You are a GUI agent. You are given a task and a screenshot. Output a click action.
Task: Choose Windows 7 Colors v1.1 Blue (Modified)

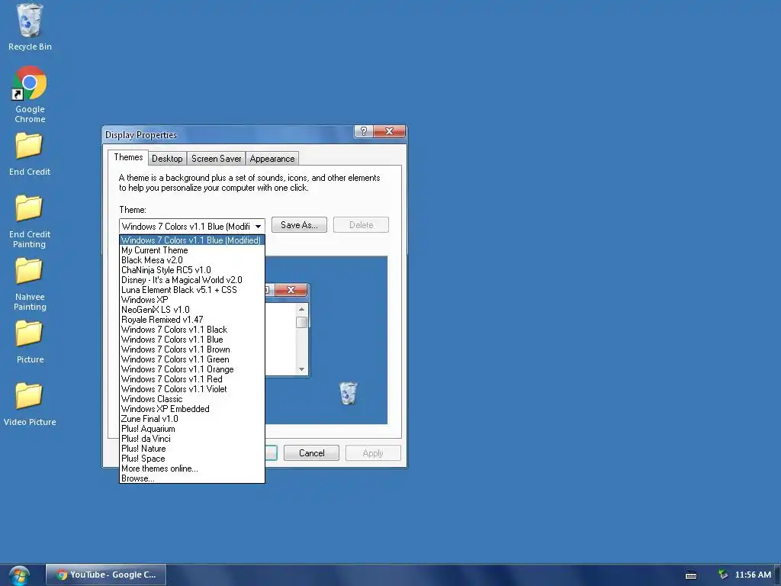coord(191,240)
